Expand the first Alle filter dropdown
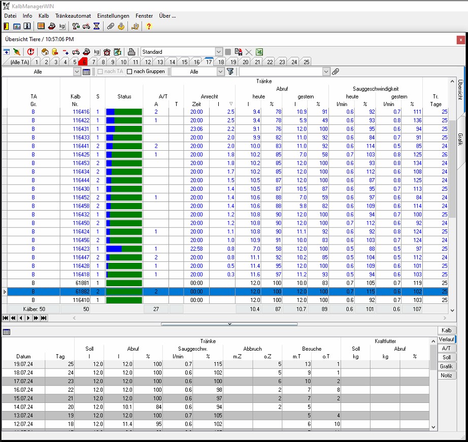The width and height of the screenshot is (468, 442). tap(77, 72)
